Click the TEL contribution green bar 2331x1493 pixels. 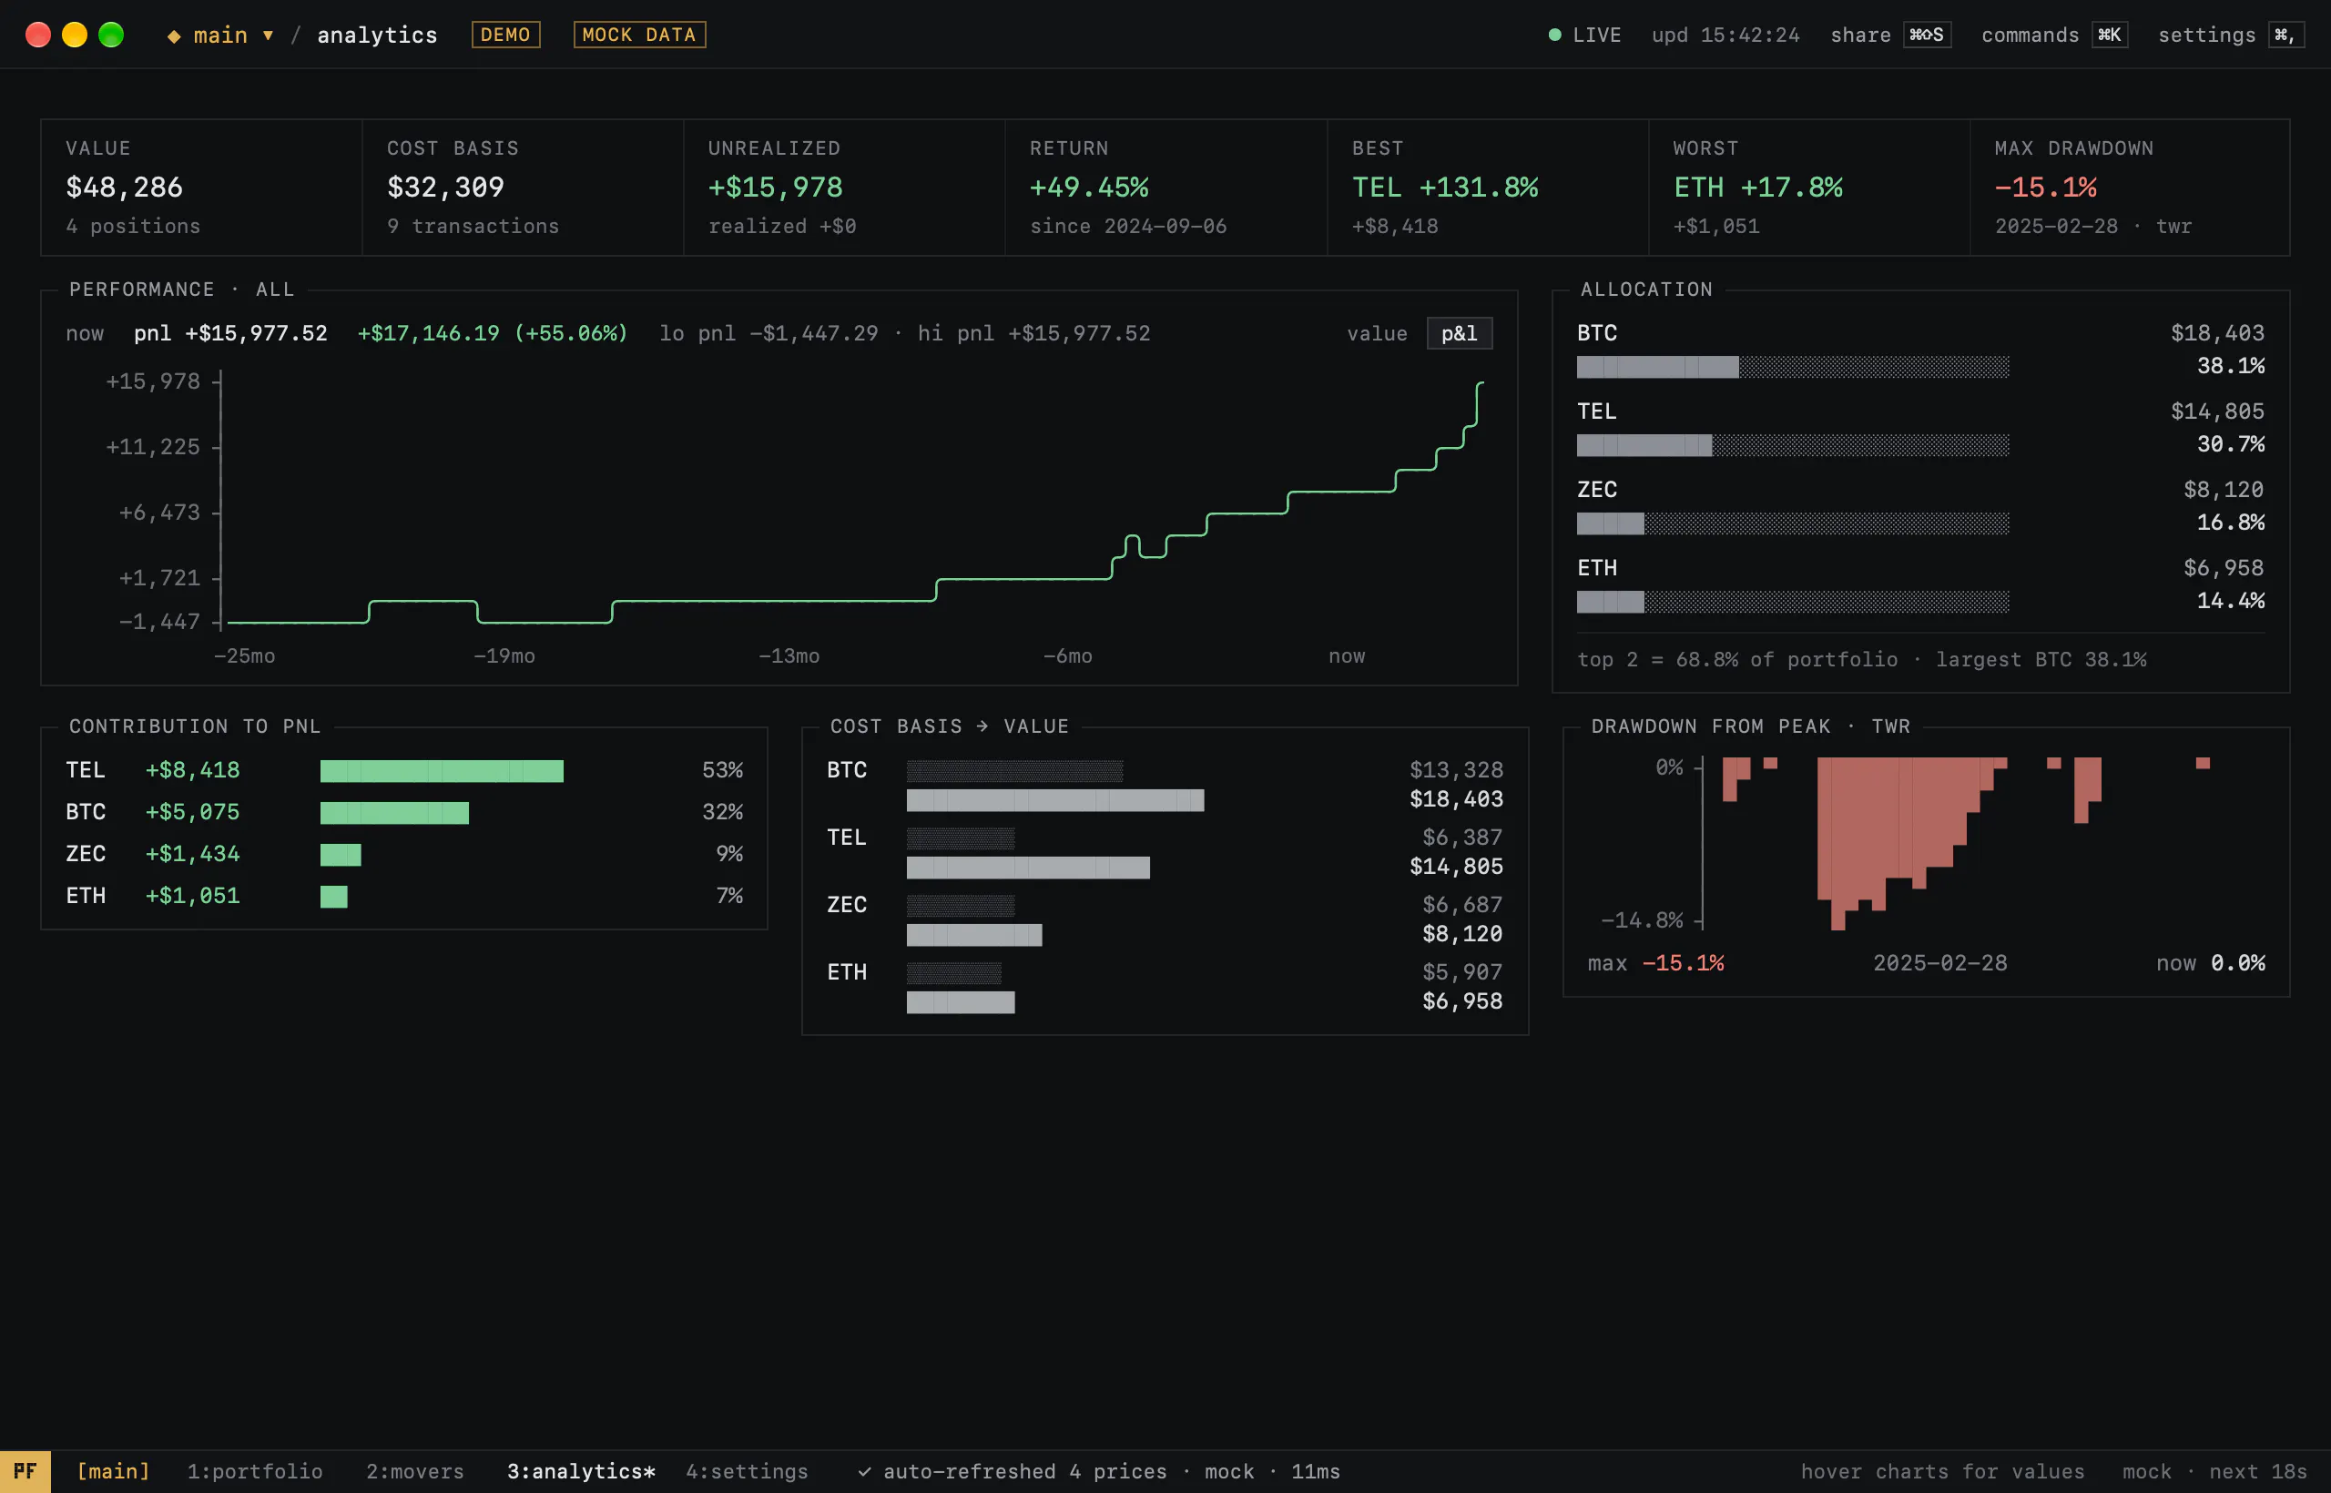tap(442, 772)
